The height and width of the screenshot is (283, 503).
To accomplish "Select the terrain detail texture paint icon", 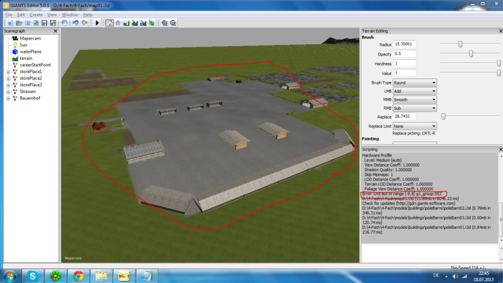I will [x=135, y=23].
